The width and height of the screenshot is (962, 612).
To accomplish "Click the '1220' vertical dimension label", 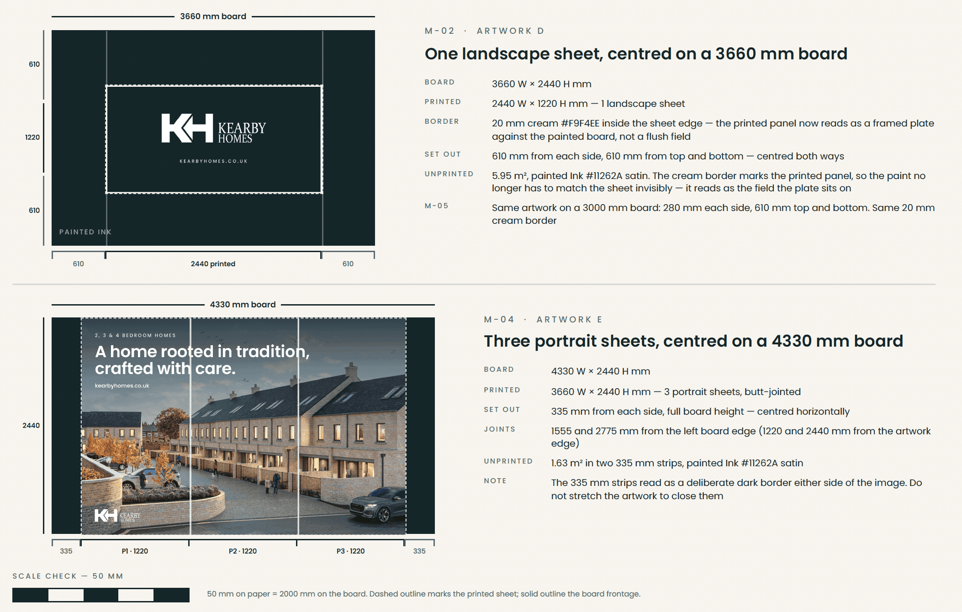I will tap(32, 137).
